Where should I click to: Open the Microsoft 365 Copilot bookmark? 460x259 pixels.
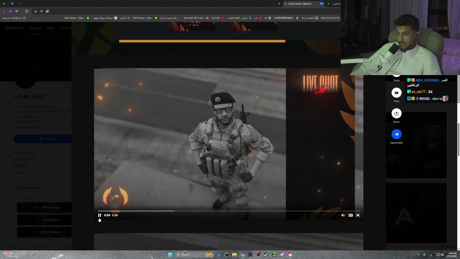coord(196,18)
